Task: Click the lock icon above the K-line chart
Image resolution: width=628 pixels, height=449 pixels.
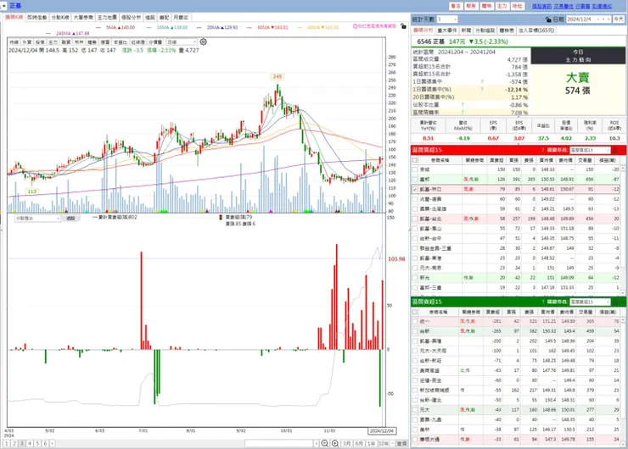Action: [403, 26]
